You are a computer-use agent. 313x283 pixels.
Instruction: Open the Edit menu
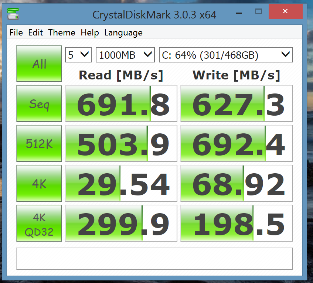click(x=35, y=33)
